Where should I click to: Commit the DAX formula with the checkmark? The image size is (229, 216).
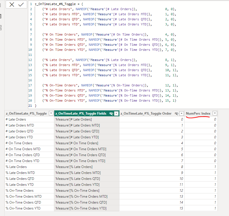point(21,5)
